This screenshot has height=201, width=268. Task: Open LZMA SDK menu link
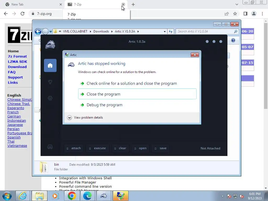tap(18, 62)
